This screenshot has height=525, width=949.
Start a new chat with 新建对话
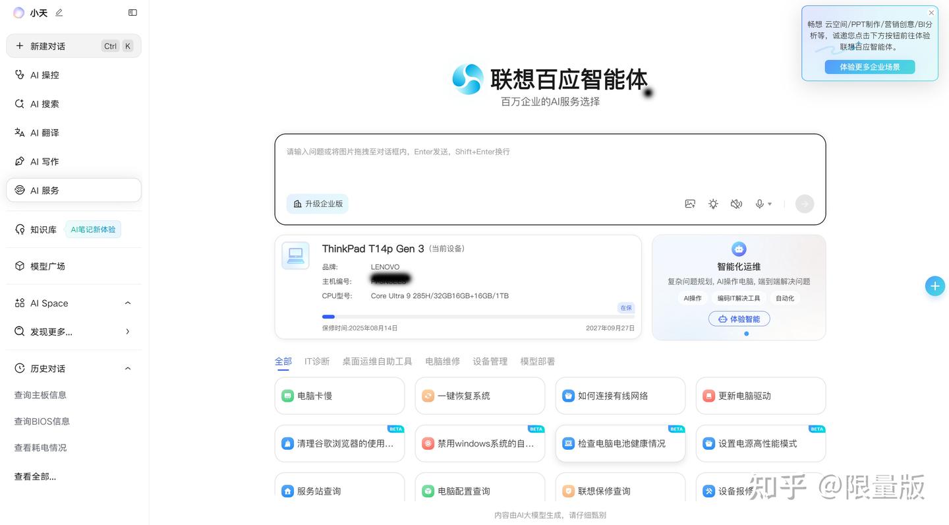[x=74, y=46]
